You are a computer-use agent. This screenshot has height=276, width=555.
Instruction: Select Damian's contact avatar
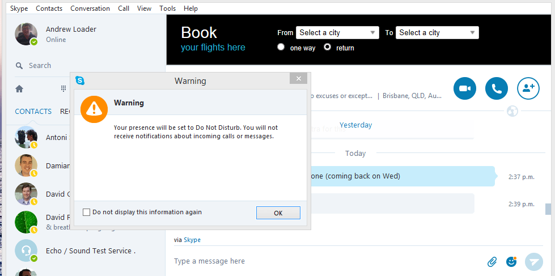(x=26, y=165)
